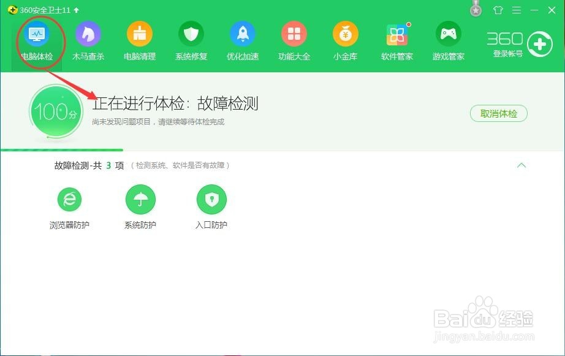Open 游戏管家 game manager
The width and height of the screenshot is (565, 356).
coord(448,40)
